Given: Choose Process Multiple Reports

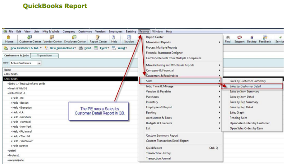Looking at the screenshot, I should (161, 47).
